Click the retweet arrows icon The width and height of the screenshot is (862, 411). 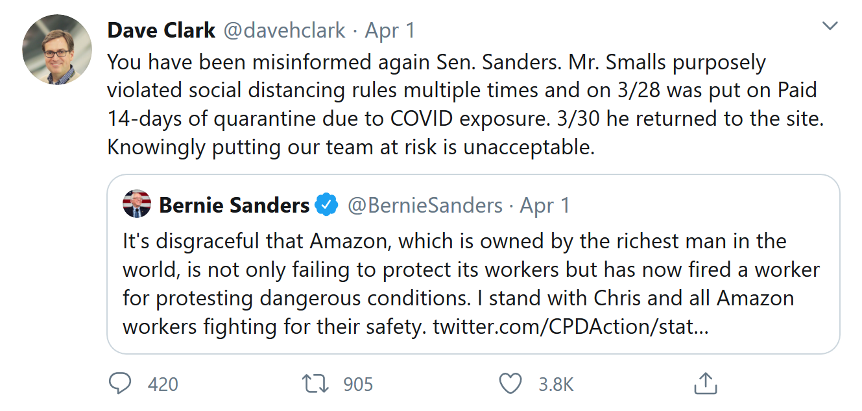click(316, 384)
